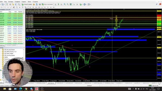Open the chart window dropdown arrow
Screen dimensions: 162x91
pyautogui.click(x=26, y=10)
